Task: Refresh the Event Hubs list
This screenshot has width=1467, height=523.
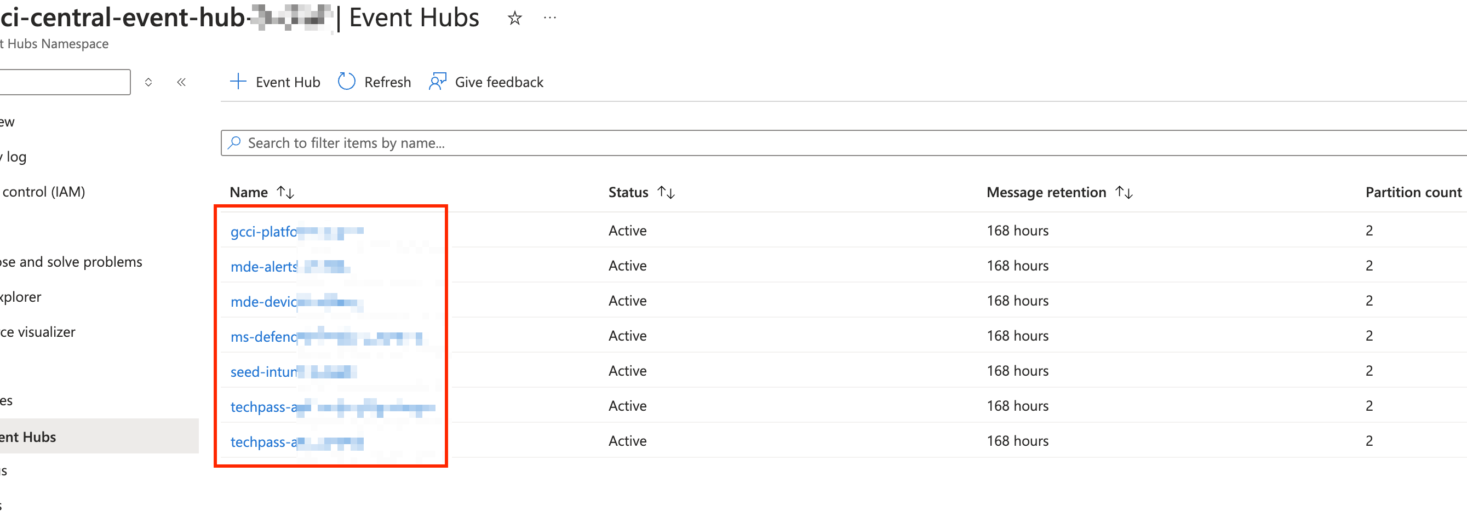Action: click(x=374, y=82)
